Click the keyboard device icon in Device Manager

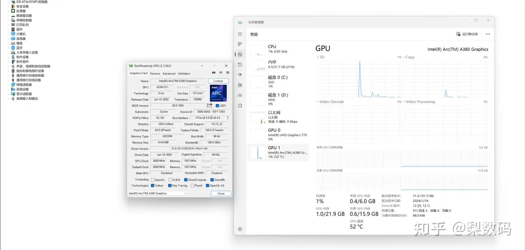(x=13, y=43)
